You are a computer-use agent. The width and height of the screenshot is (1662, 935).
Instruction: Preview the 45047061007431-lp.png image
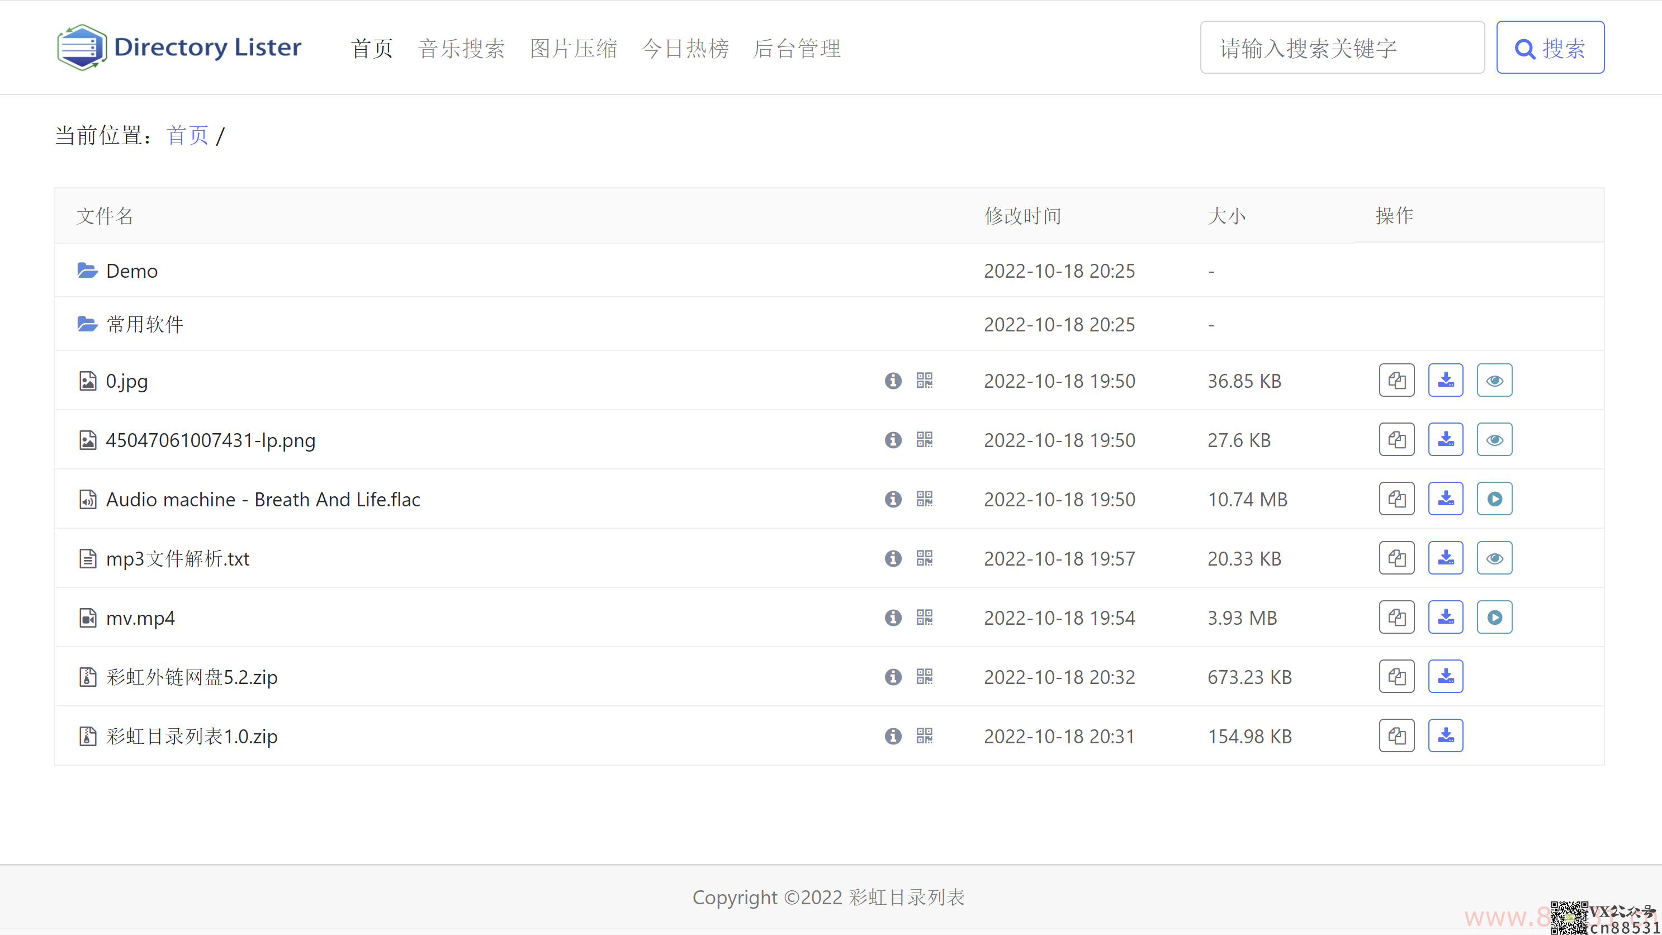pos(1495,440)
